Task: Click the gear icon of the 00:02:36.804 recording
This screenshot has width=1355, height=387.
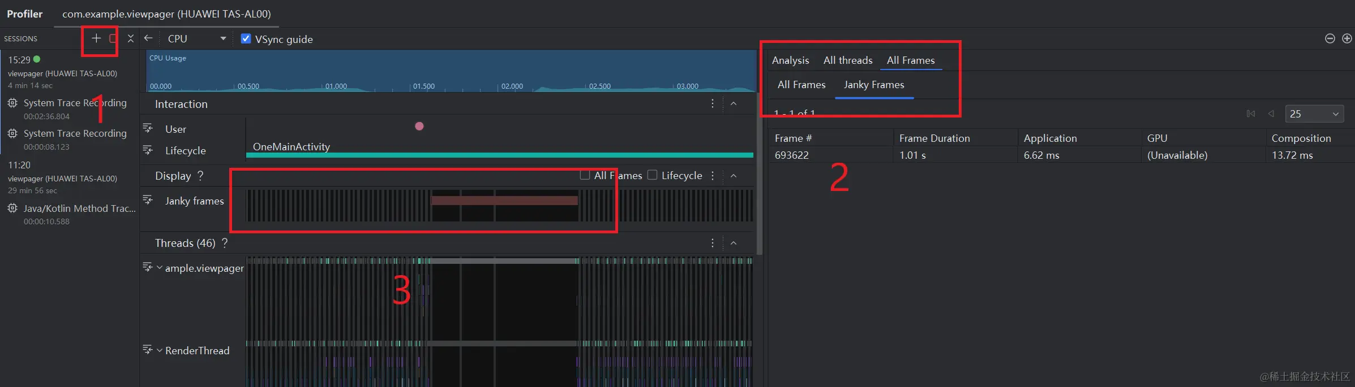Action: [x=12, y=103]
